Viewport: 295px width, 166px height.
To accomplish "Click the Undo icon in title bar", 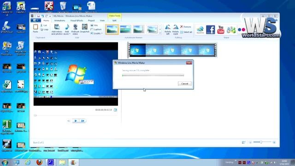I will click(x=43, y=16).
